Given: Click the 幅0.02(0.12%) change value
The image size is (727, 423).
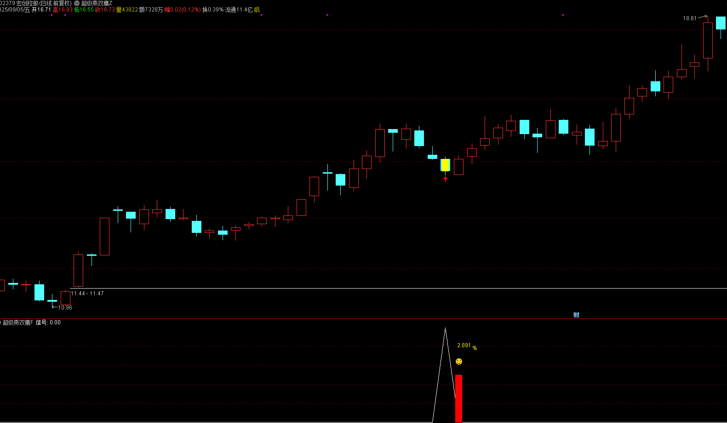Looking at the screenshot, I should click(183, 10).
